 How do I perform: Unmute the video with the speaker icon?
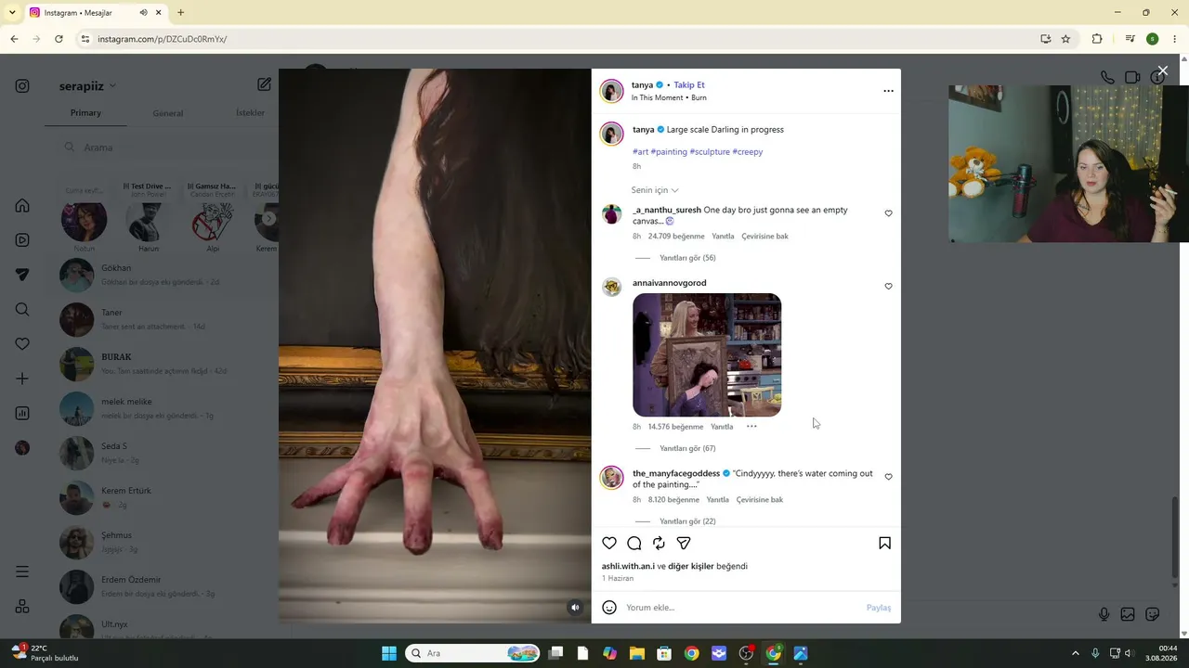(x=575, y=608)
